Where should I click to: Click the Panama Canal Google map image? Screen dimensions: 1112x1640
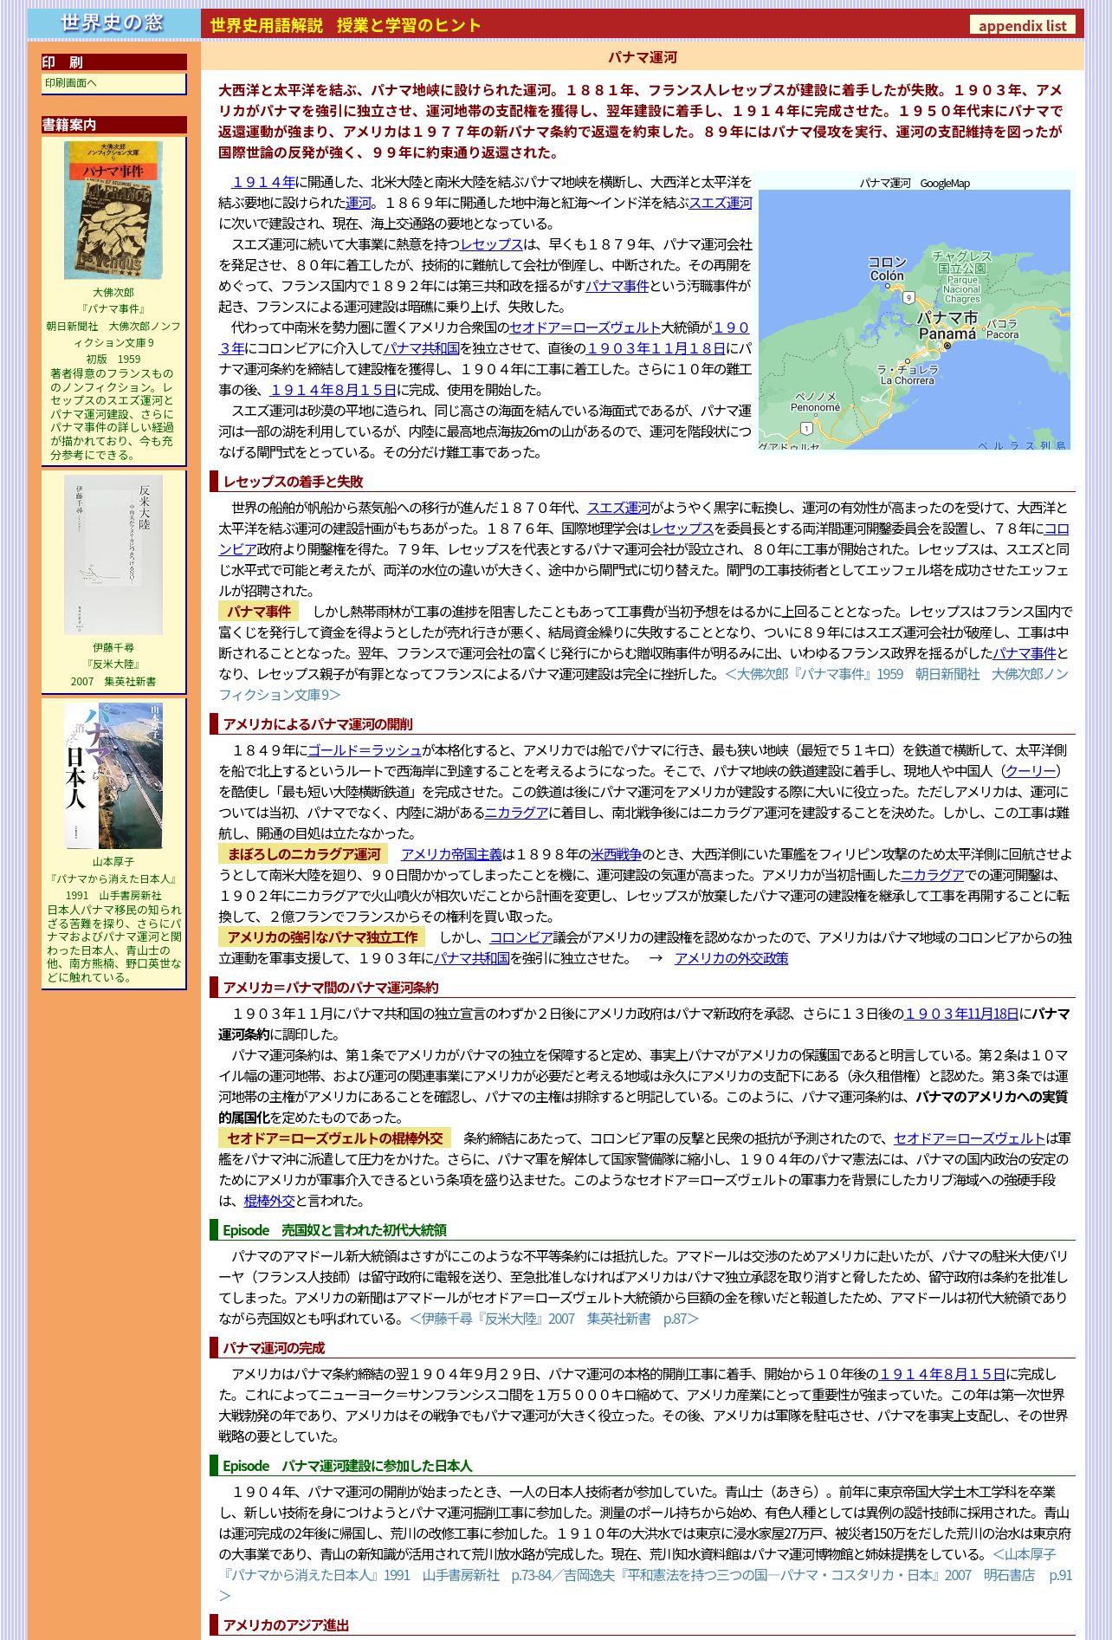pos(915,319)
